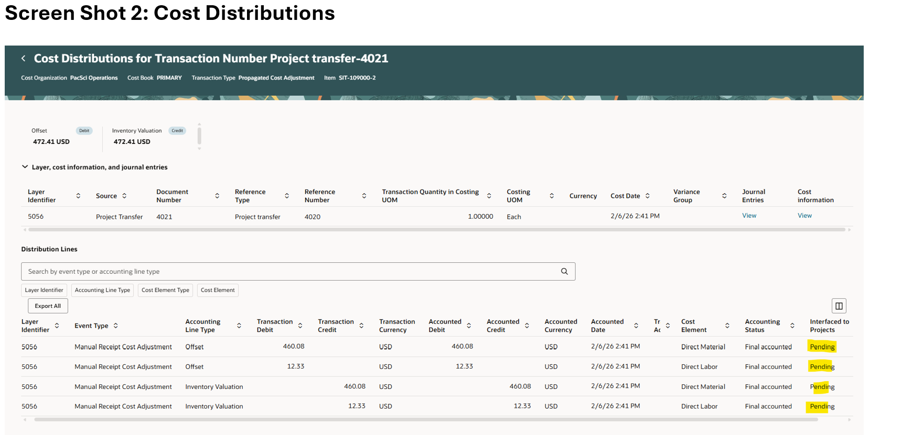This screenshot has height=435, width=902.
Task: Sort the Accounted Debit column
Action: coord(469,326)
